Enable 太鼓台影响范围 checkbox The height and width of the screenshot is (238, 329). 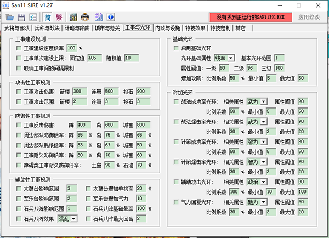[x=19, y=189]
